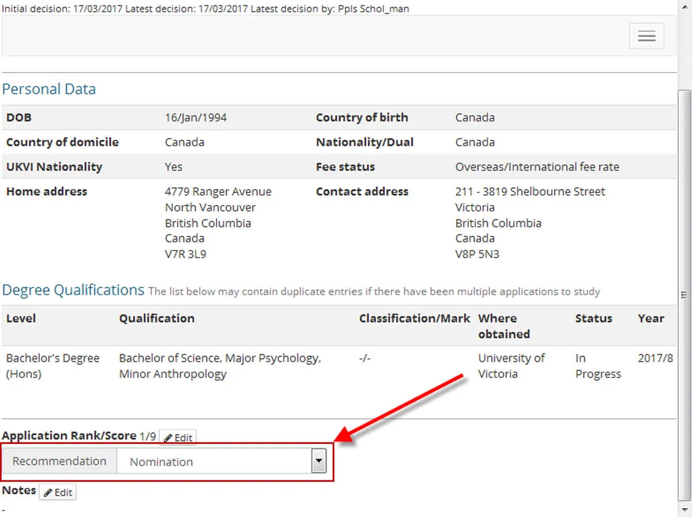The image size is (692, 519).
Task: Select the Bachelor of Science qualification row
Action: 219,366
